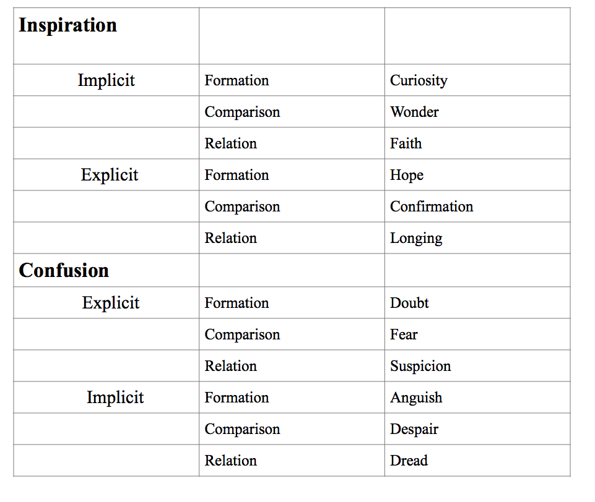Screen dimensions: 595x502
Task: Click the Fear table cell
Action: [x=477, y=334]
